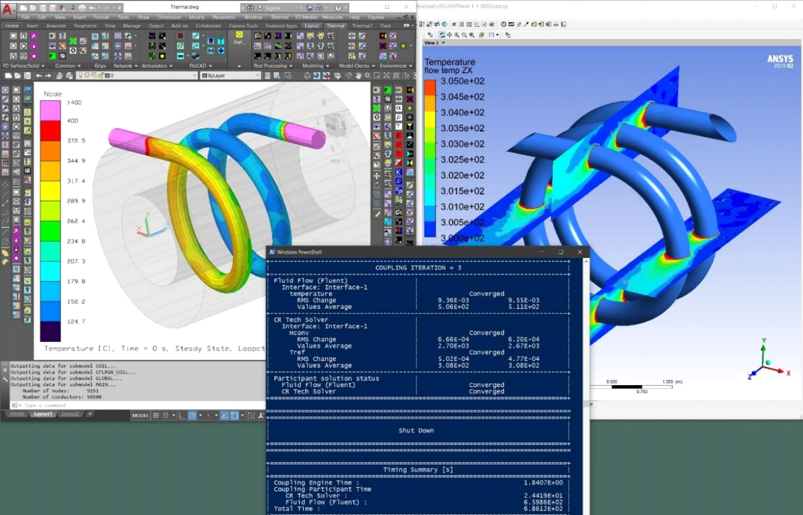Click Undo arrow in AutoCAD title bar toolbar
Image resolution: width=803 pixels, height=515 pixels.
tap(93, 8)
